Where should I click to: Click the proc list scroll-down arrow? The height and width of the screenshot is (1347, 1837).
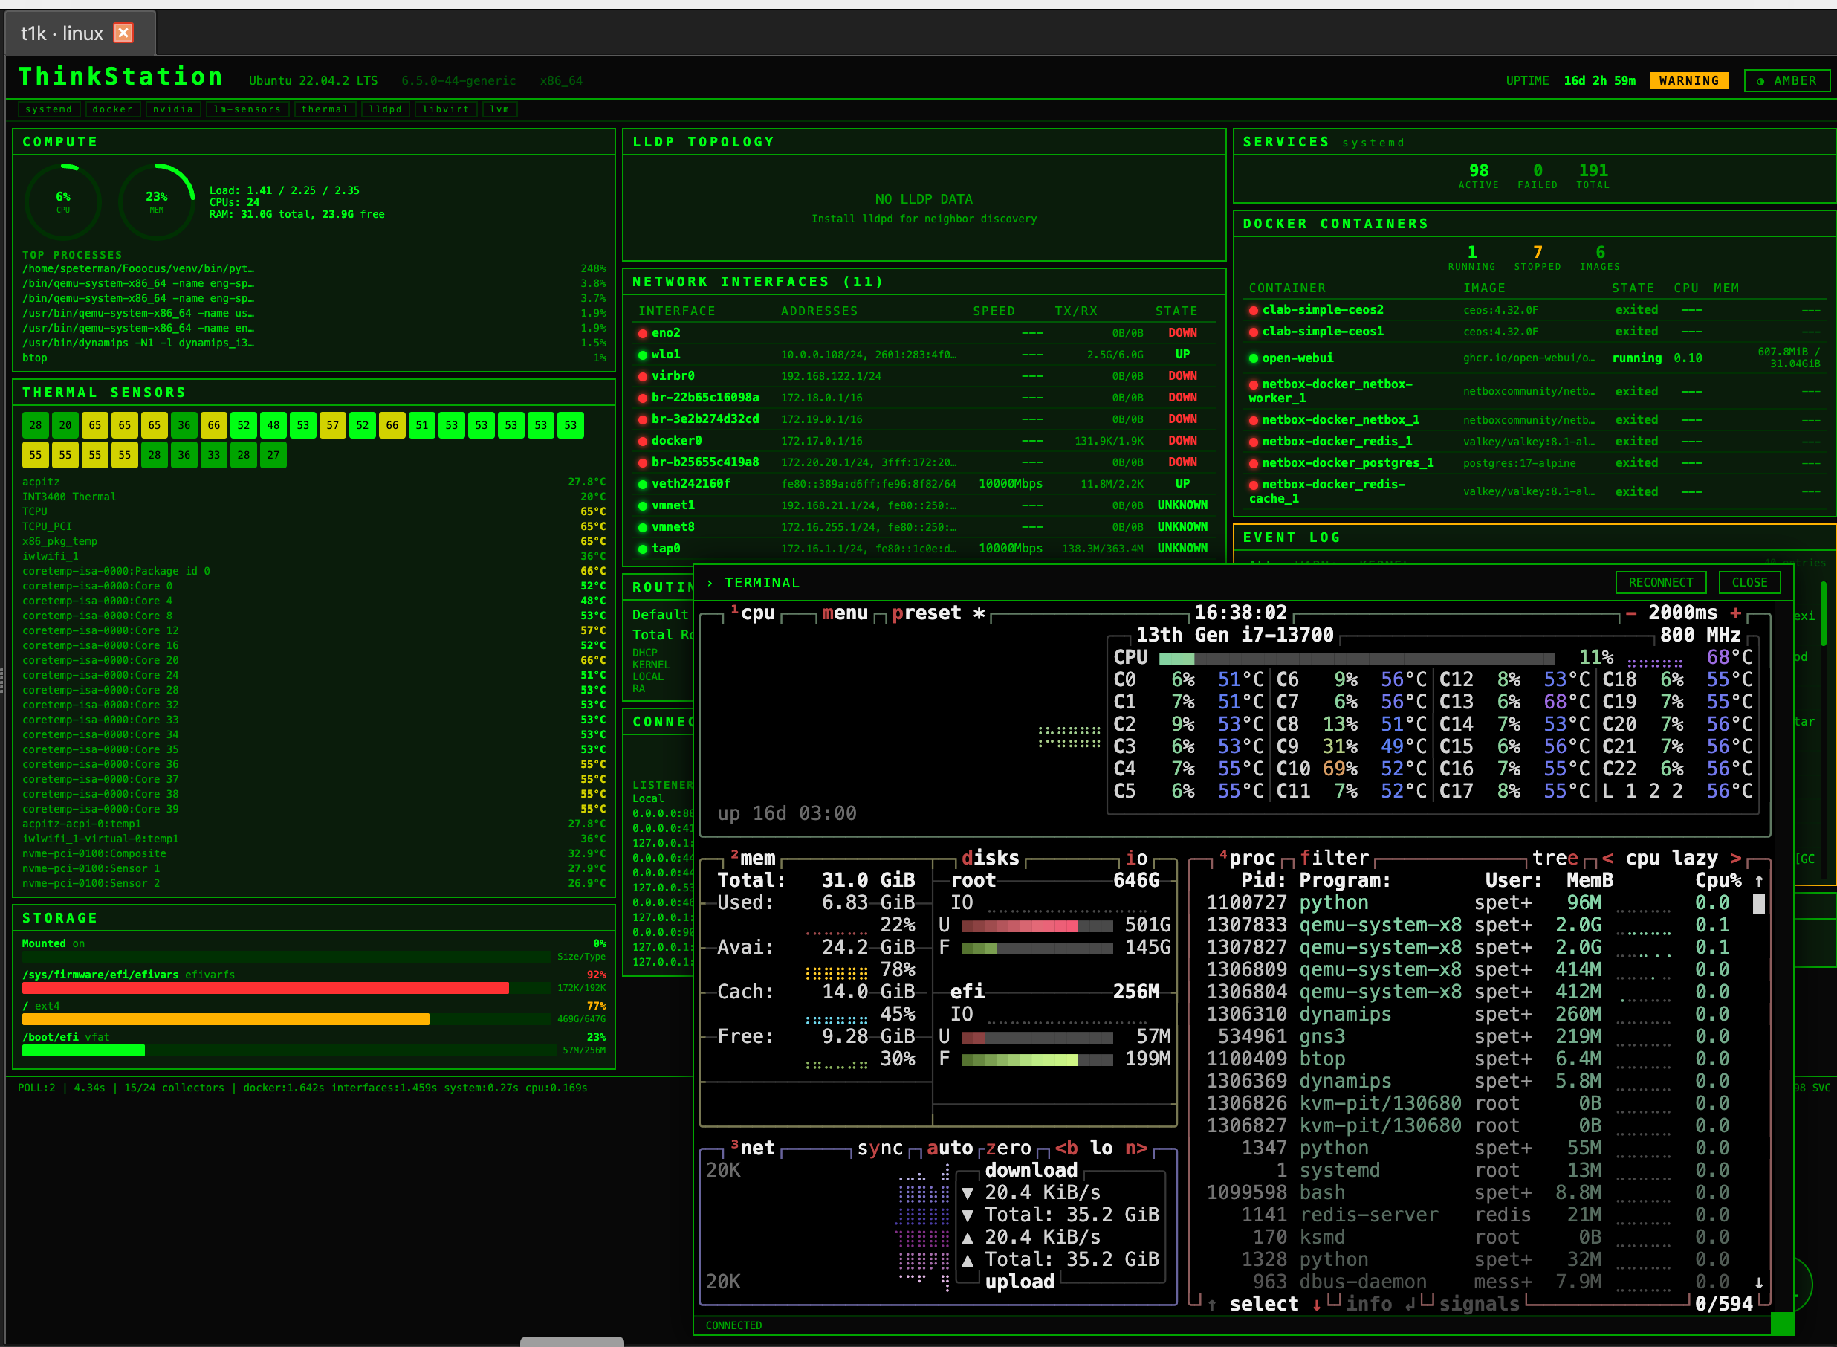point(1759,1282)
